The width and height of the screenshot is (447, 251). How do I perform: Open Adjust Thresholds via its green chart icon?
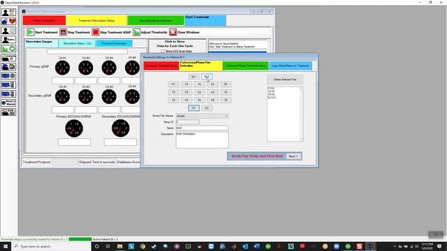pyautogui.click(x=137, y=32)
